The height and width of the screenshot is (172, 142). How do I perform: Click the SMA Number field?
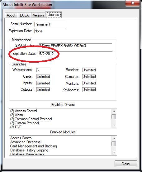tap(76, 46)
